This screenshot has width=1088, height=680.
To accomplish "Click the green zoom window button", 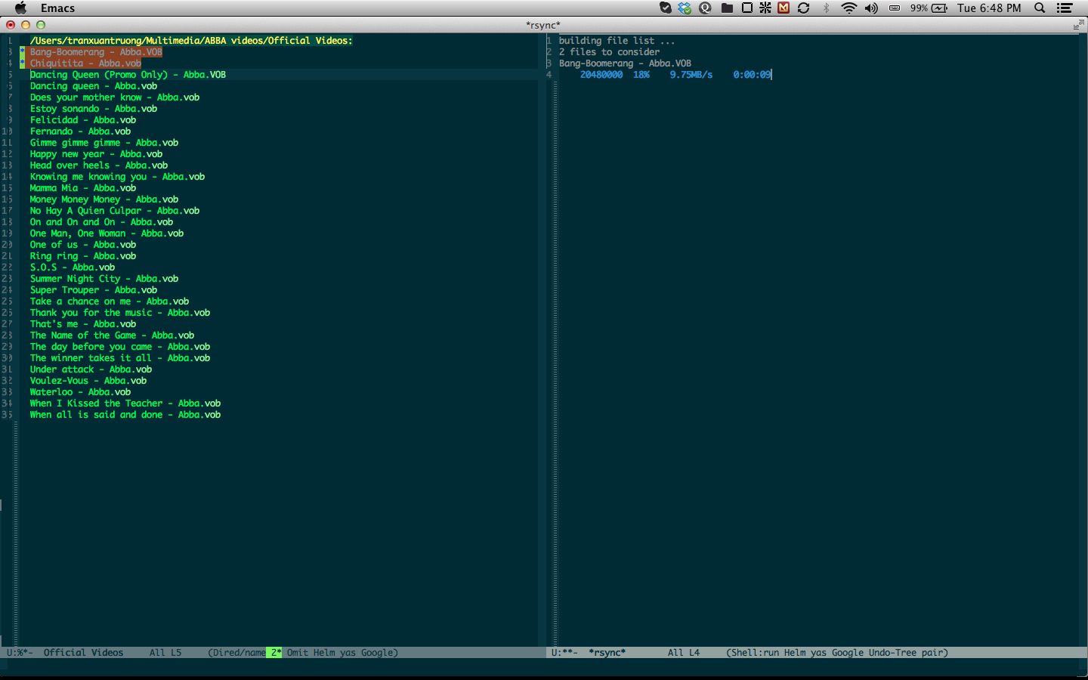I will [41, 25].
